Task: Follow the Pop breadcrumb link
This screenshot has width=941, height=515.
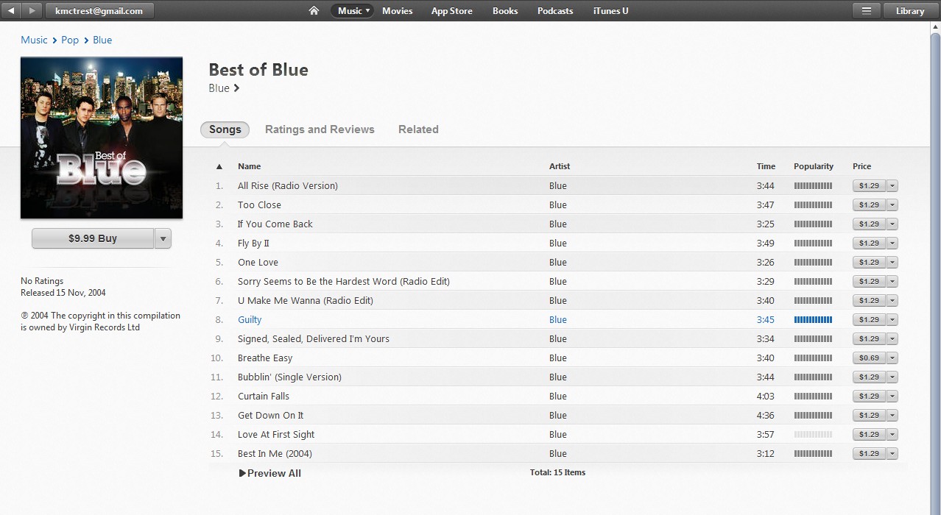Action: (70, 40)
